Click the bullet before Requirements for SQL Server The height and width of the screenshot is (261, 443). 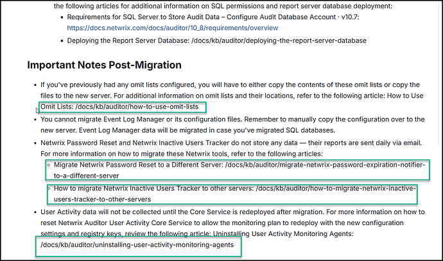click(60, 18)
